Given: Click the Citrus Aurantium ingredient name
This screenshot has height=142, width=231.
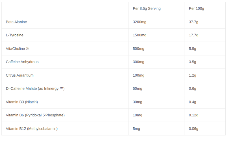Looking at the screenshot, I should [20, 75].
